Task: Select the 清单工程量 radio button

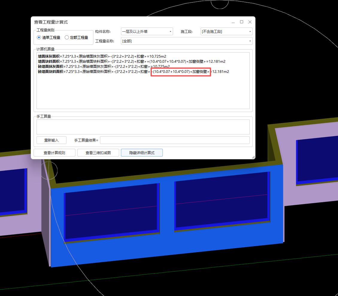Action: pyautogui.click(x=40, y=37)
